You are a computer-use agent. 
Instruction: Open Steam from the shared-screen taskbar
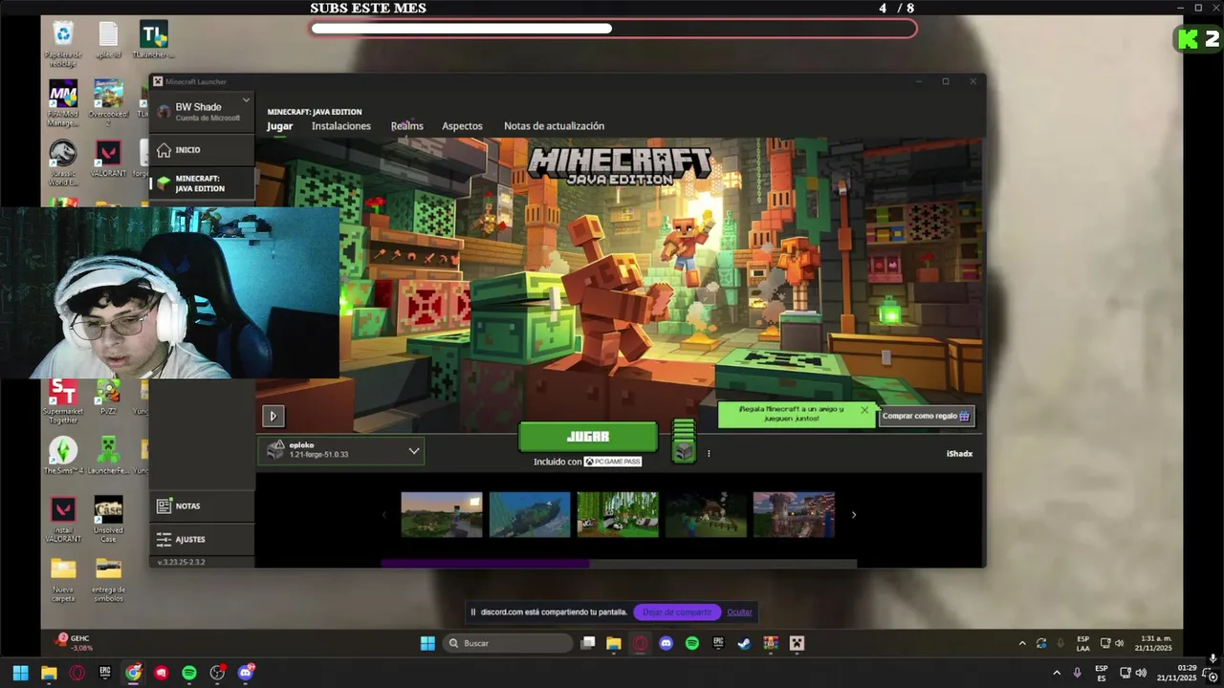click(x=744, y=643)
